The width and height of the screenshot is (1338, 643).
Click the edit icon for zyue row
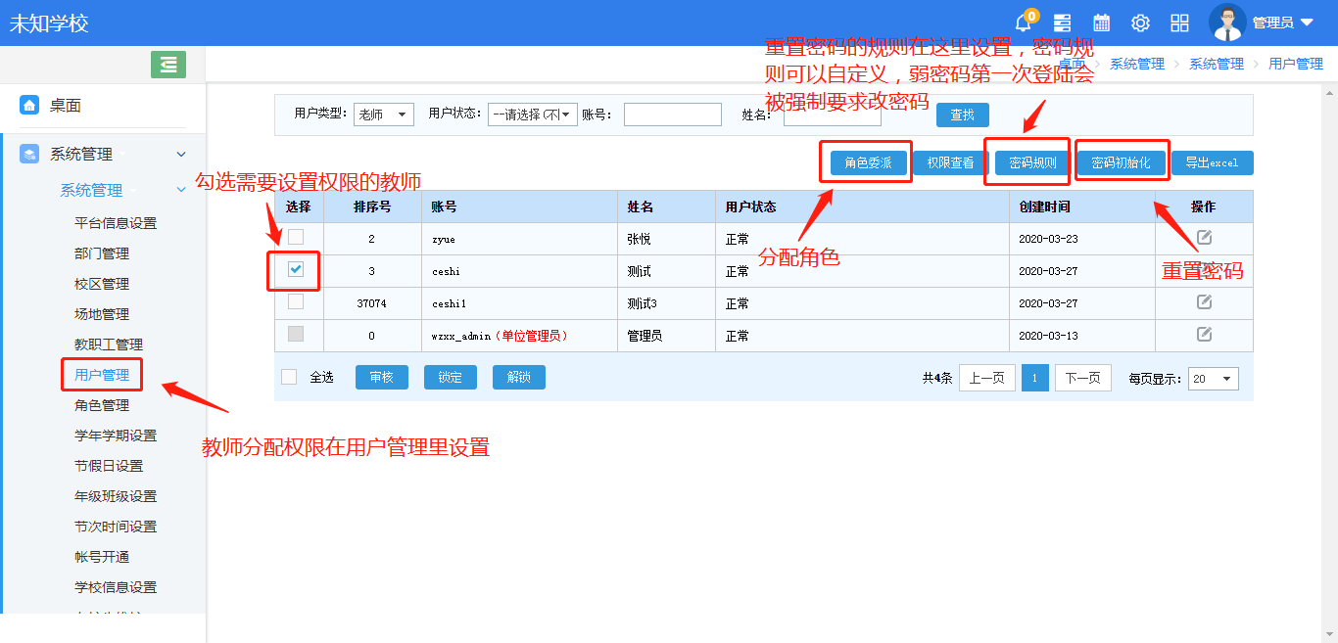(x=1204, y=238)
